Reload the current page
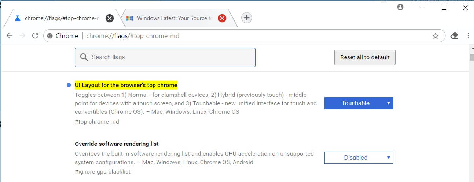474x182 pixels. click(x=35, y=35)
